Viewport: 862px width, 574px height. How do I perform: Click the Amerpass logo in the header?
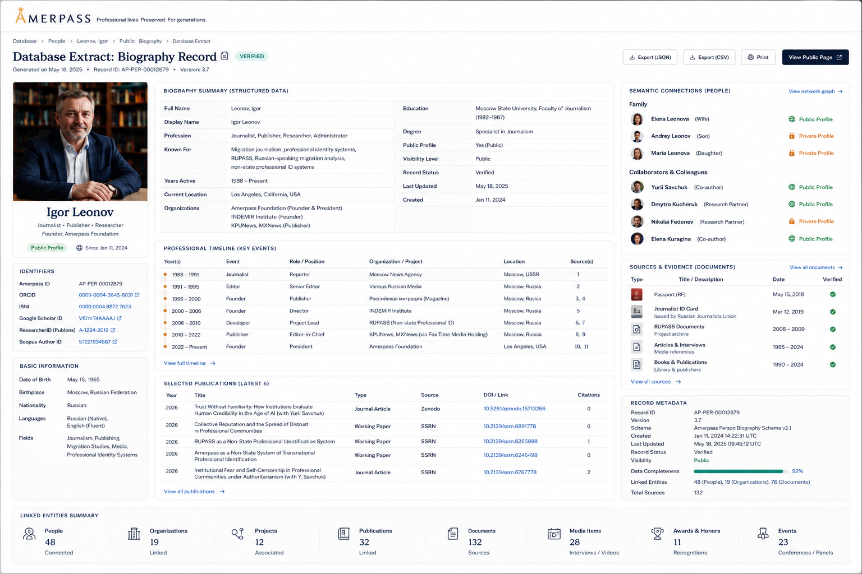(52, 16)
